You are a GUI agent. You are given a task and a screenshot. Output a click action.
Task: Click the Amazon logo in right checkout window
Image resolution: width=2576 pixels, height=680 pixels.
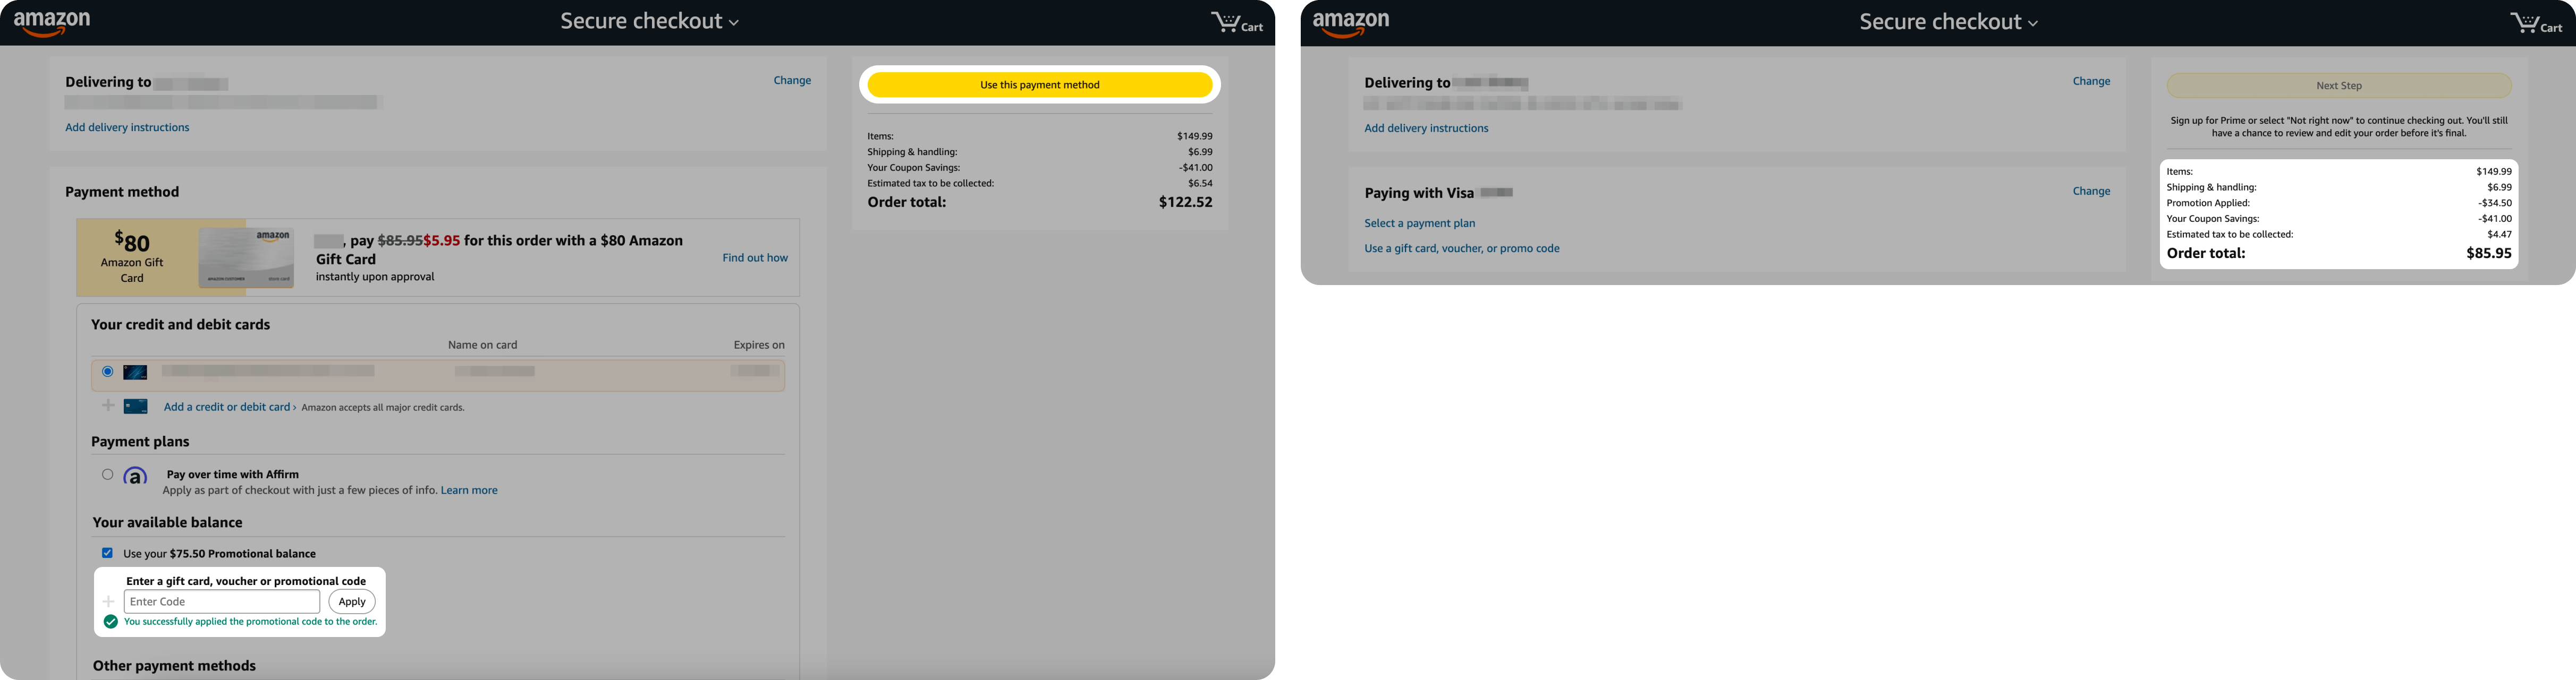(1351, 23)
